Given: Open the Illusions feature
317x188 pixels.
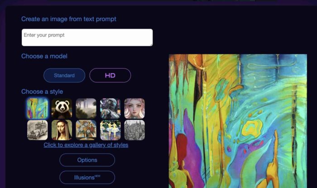Looking at the screenshot, I should point(87,177).
